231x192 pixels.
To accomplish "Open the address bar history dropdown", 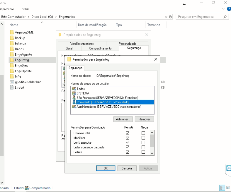I will click(166, 17).
